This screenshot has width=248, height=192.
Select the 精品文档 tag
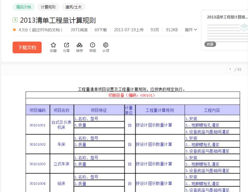point(24,7)
